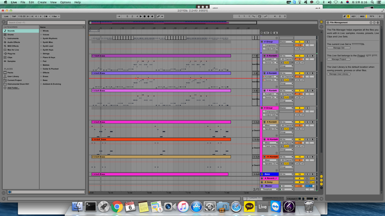
Task: Open the Drums category
Action: click(x=11, y=35)
